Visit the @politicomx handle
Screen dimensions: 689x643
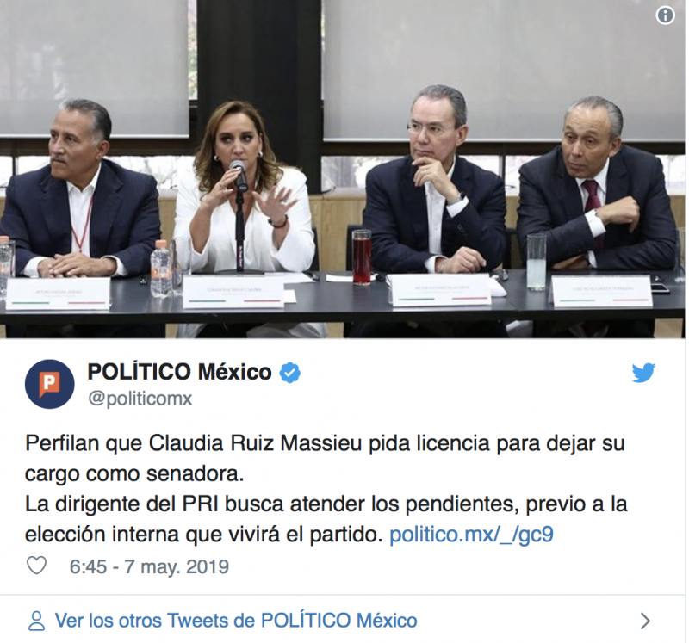click(x=140, y=399)
